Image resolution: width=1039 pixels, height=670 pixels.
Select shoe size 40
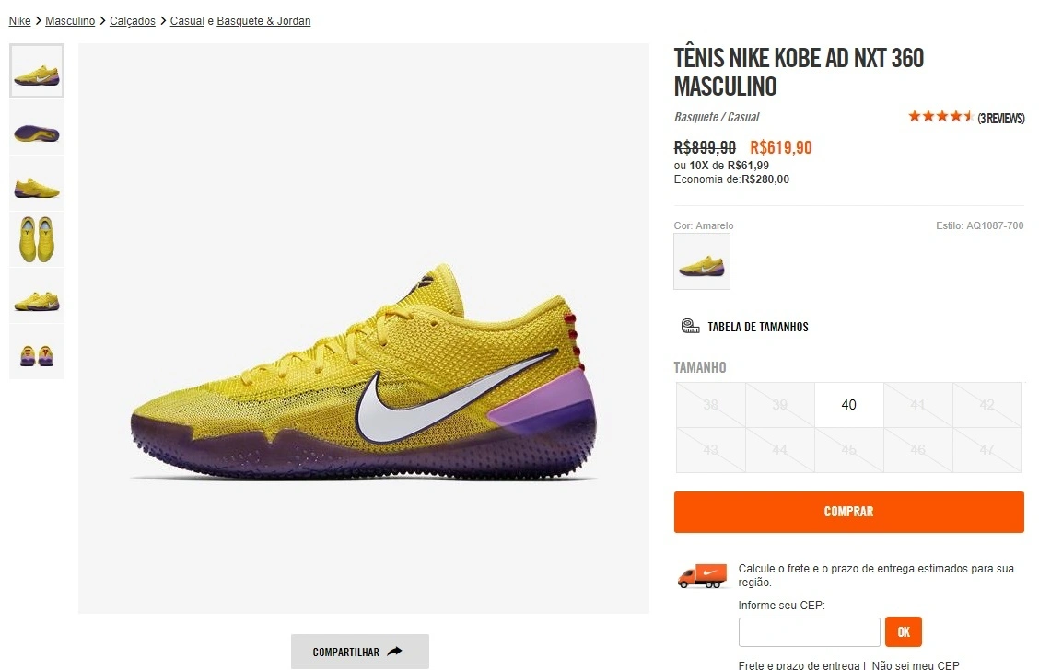pos(848,404)
